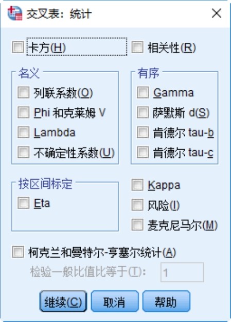Toggle the Lambda checkbox
Screen dimensions: 231x322
23,132
